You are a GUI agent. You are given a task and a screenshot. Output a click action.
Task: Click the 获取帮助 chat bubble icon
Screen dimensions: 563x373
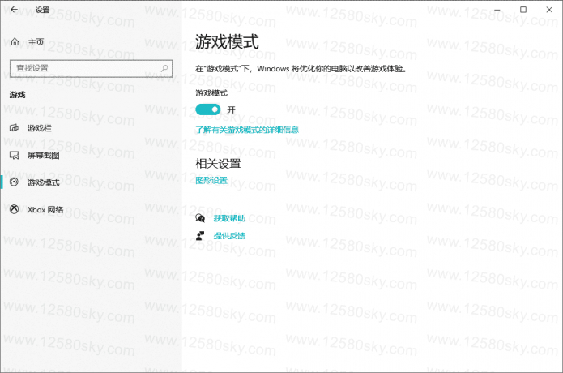pyautogui.click(x=200, y=218)
